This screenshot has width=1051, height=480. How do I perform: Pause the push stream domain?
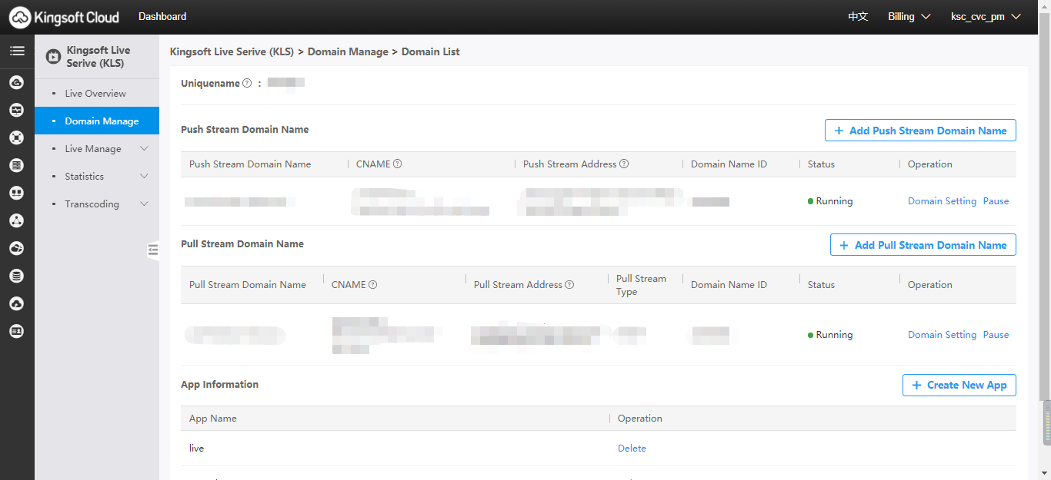(996, 201)
